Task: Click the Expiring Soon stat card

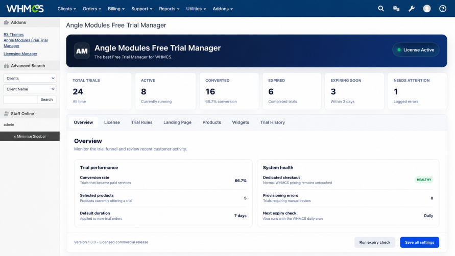Action: click(354, 91)
